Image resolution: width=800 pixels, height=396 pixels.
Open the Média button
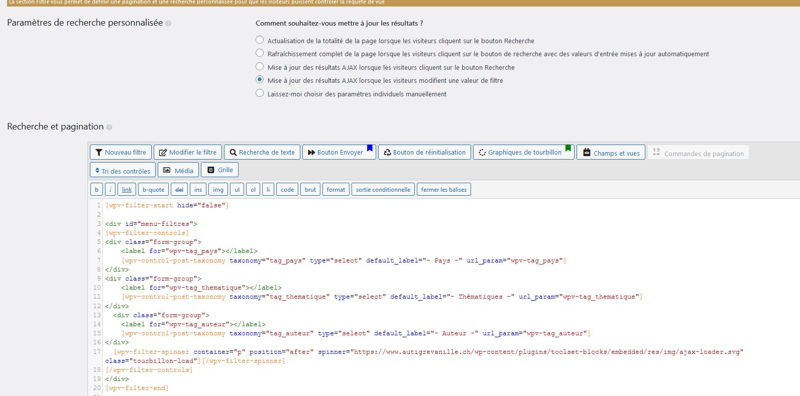tap(178, 170)
